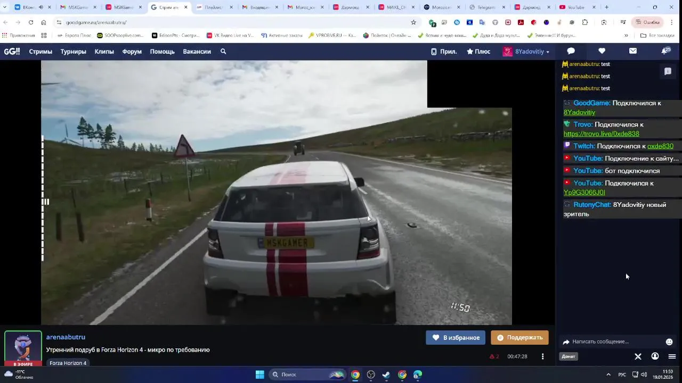This screenshot has height=383, width=682.
Task: Open the GG!! GoodGame home logo
Action: pos(12,52)
